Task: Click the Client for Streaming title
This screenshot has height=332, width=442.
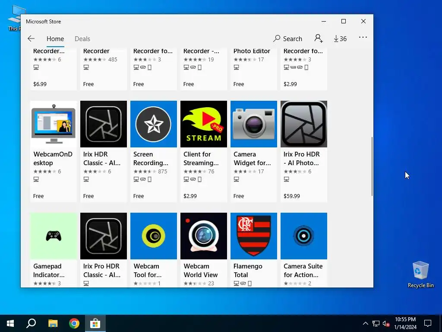Action: tap(201, 158)
